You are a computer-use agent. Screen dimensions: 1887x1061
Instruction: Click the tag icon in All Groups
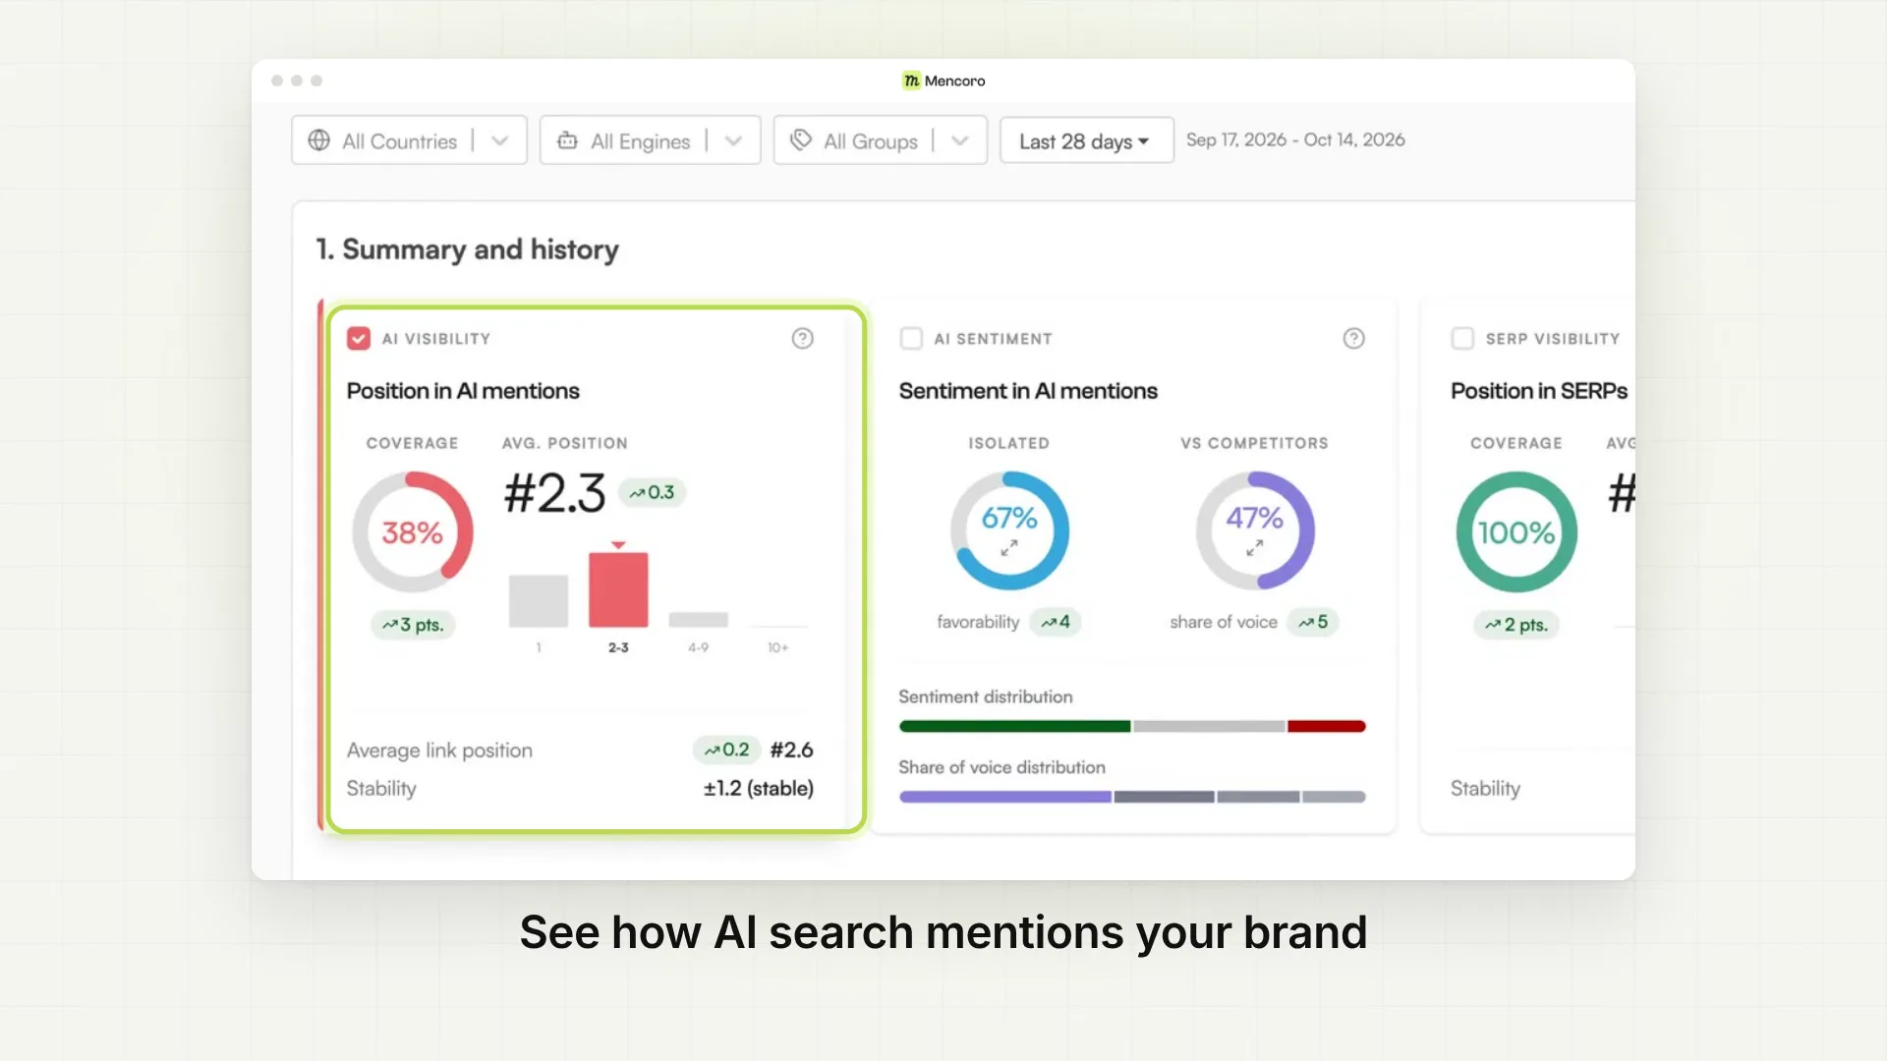(801, 140)
